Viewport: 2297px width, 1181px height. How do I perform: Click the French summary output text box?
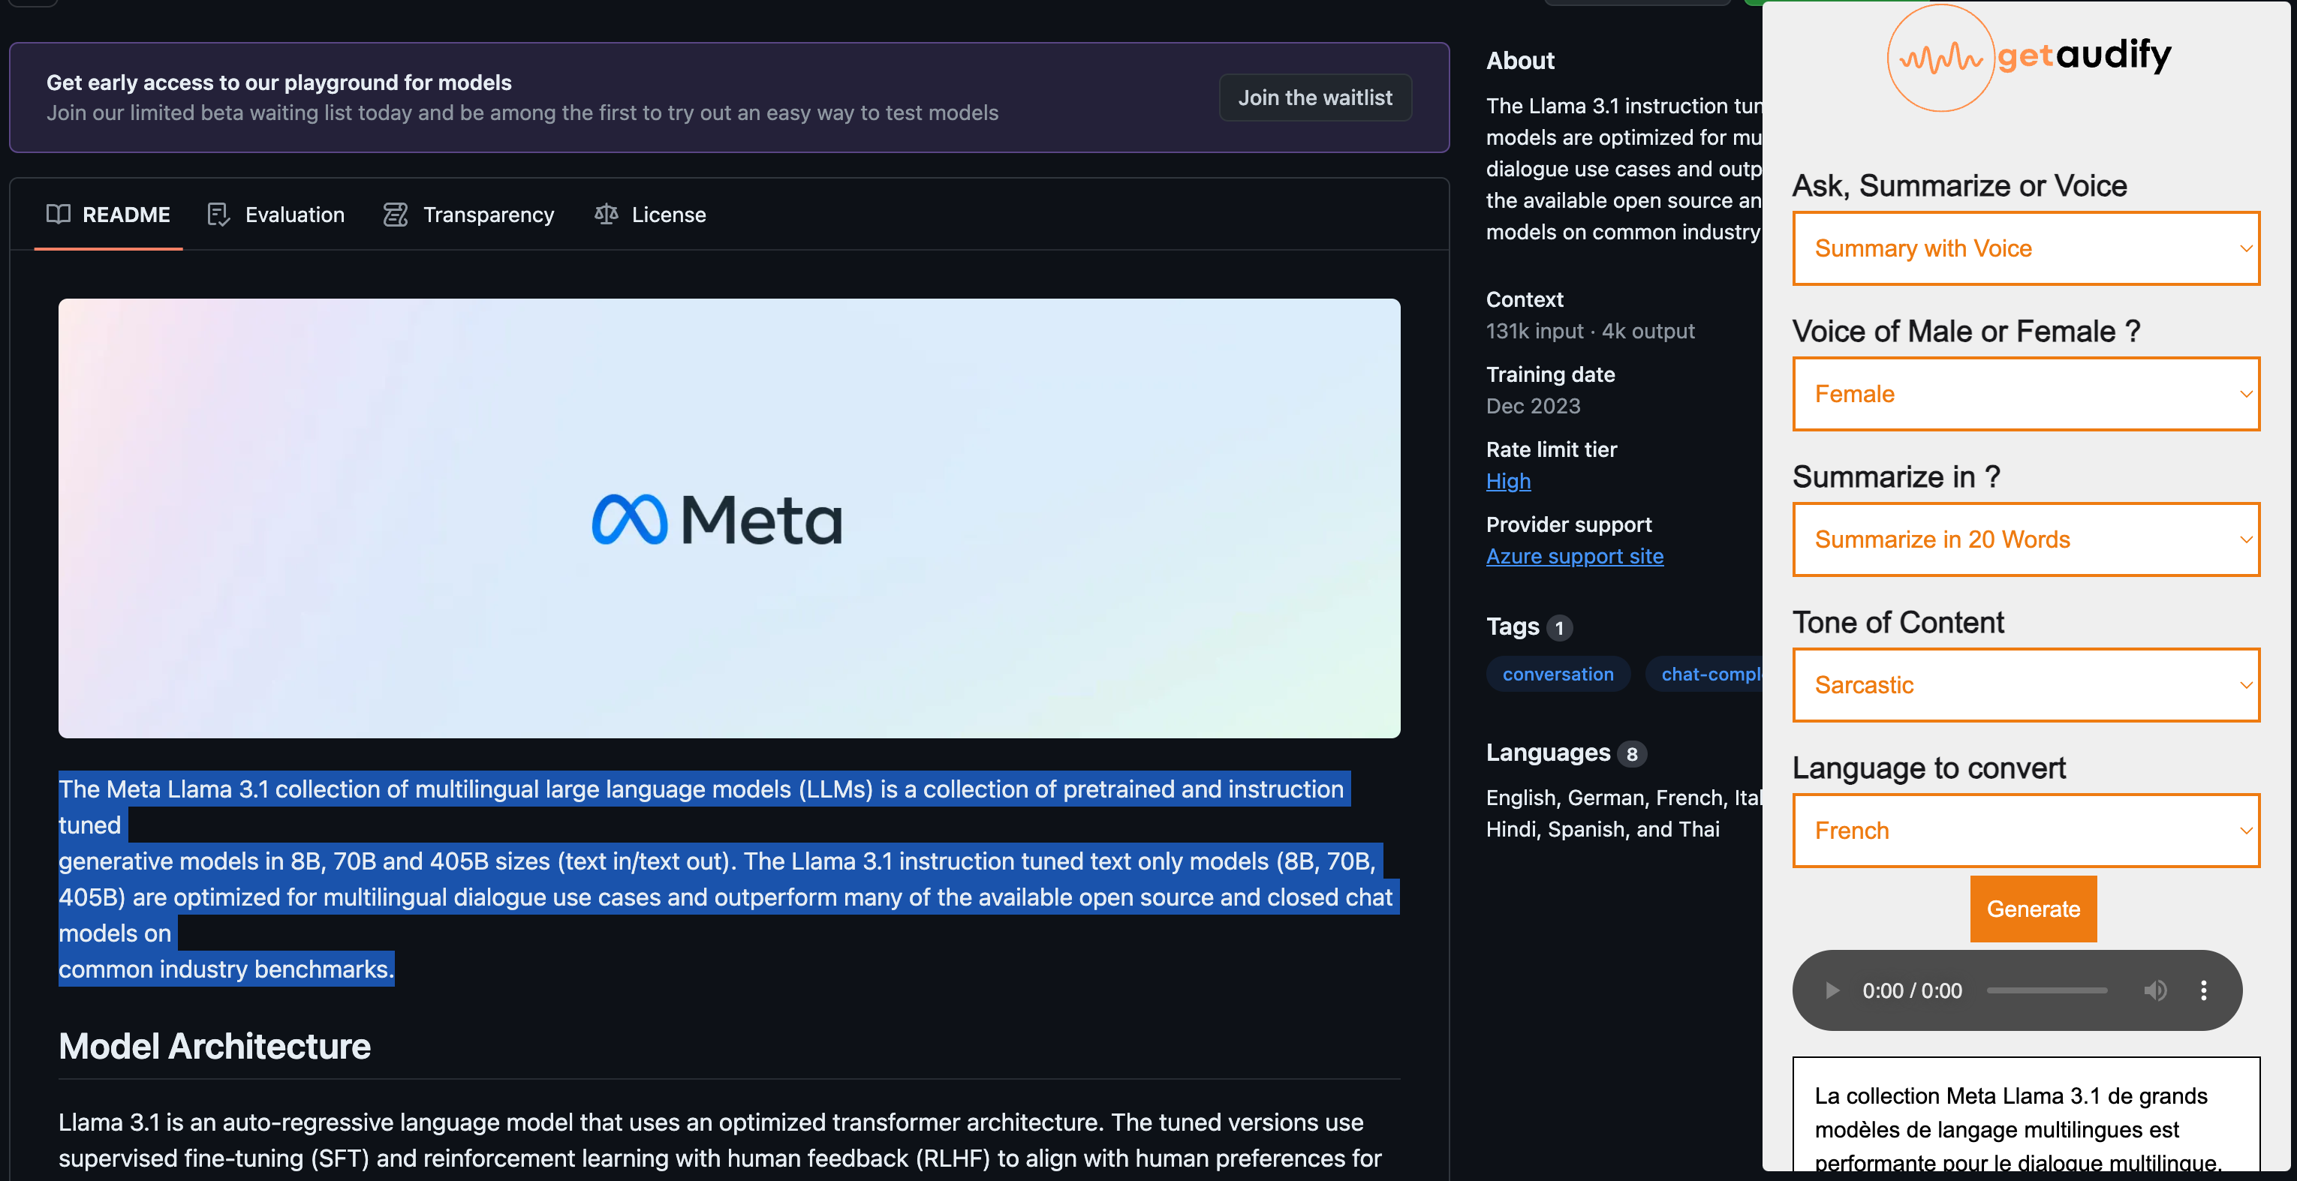click(x=2026, y=1113)
